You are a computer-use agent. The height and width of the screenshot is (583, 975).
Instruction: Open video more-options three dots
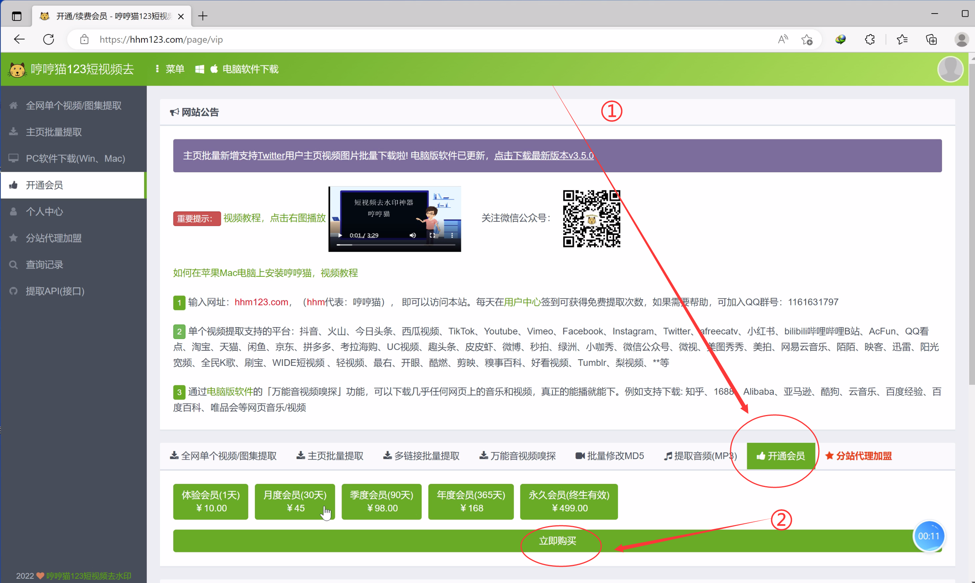[x=452, y=235]
